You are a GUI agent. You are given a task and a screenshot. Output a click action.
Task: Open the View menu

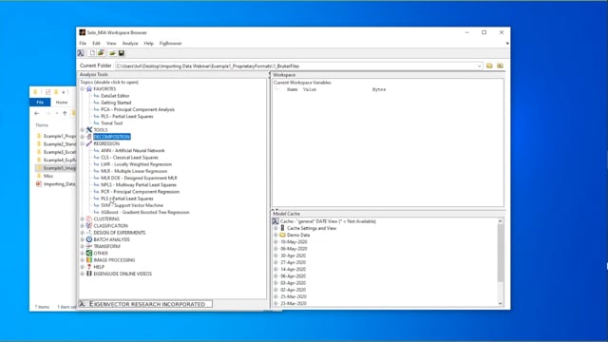click(111, 44)
